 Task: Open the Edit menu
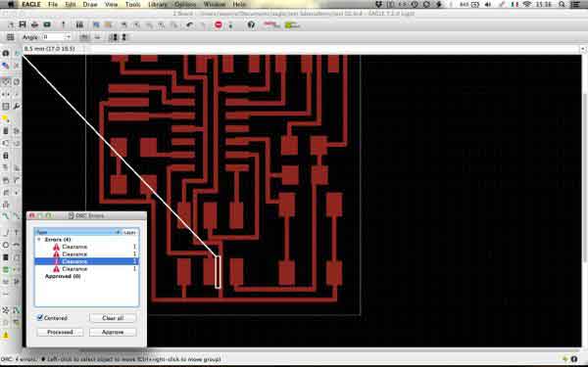(x=71, y=4)
